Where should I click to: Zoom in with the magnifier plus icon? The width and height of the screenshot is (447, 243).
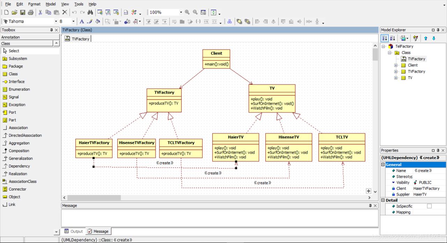(187, 12)
